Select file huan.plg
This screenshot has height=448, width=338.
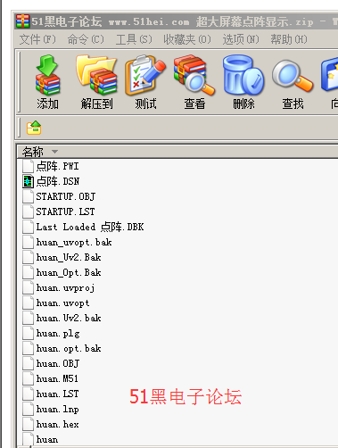pyautogui.click(x=58, y=334)
